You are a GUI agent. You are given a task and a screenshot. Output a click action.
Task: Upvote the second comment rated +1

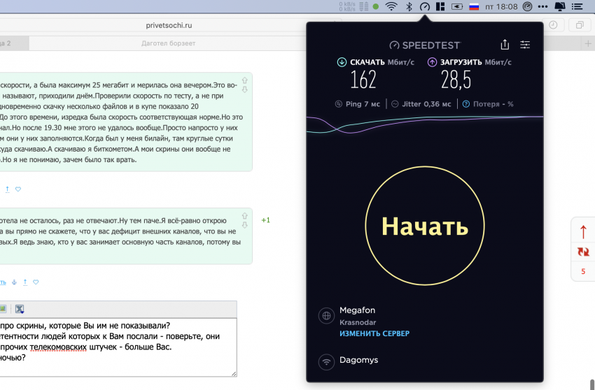coord(244,216)
